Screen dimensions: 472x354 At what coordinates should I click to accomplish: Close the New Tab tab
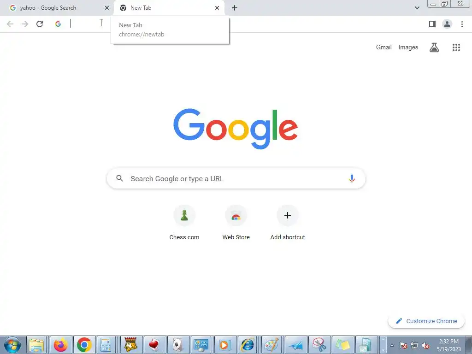coord(217,8)
